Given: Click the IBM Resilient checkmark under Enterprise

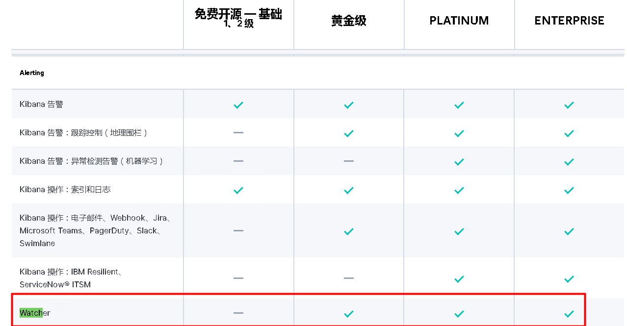Looking at the screenshot, I should [x=569, y=279].
